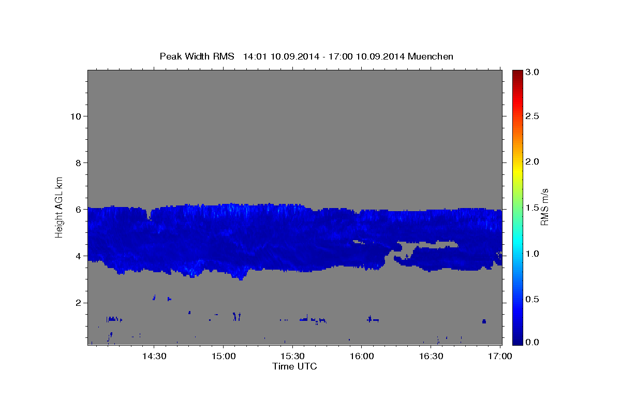Click the 14:30 time tick label
621x414 pixels.
tap(154, 357)
